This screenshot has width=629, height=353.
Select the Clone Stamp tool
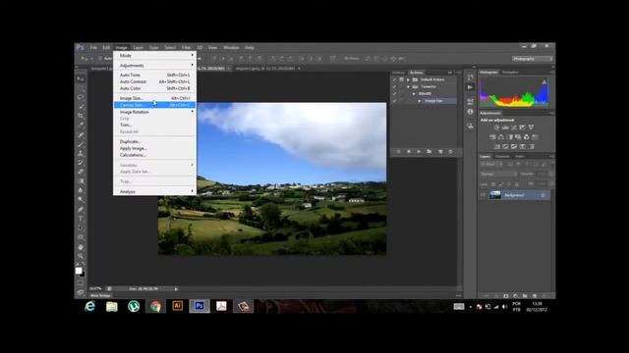pos(81,153)
